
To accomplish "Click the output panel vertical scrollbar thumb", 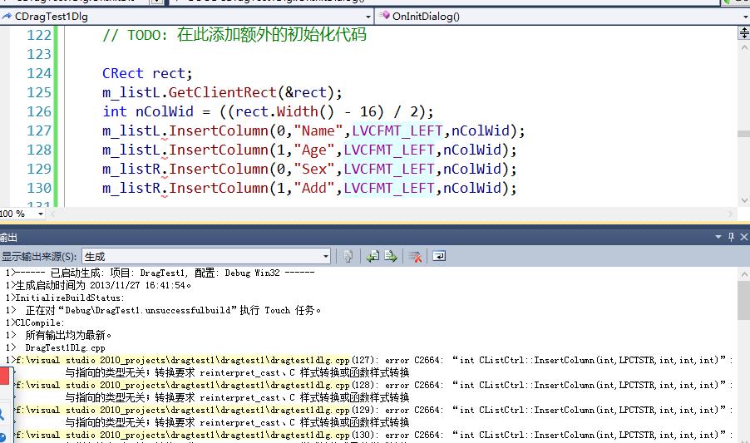I will [x=744, y=301].
